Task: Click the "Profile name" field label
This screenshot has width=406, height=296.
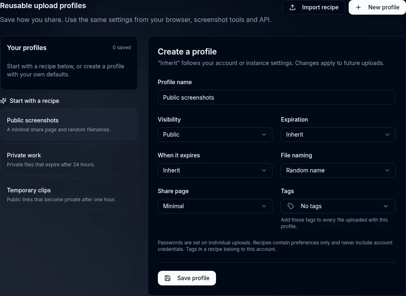Action: coord(175,82)
